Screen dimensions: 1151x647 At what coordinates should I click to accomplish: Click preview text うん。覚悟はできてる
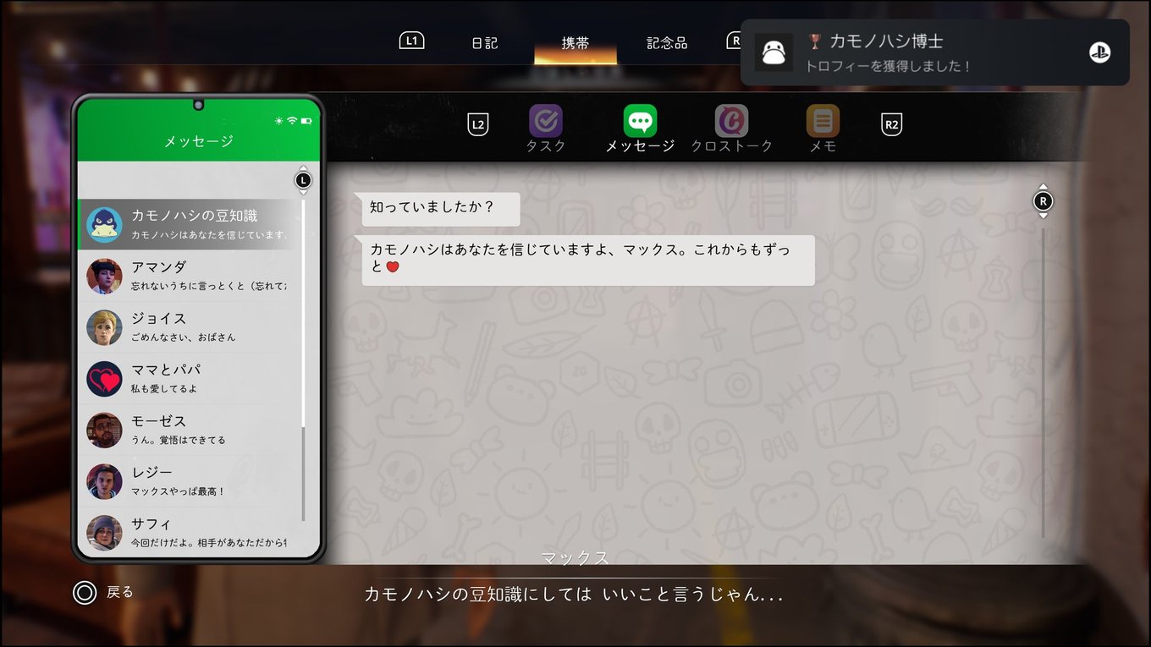tap(179, 440)
